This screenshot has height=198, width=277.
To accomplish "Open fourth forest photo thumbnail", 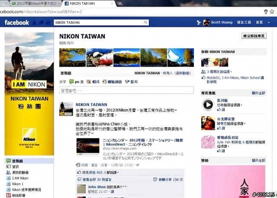I will pyautogui.click(x=154, y=57).
